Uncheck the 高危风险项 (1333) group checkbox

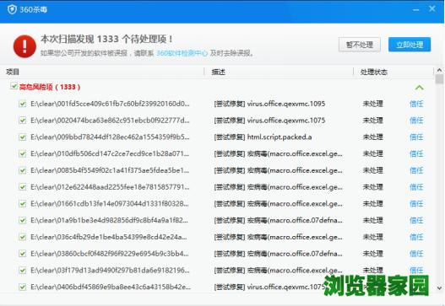[14, 86]
